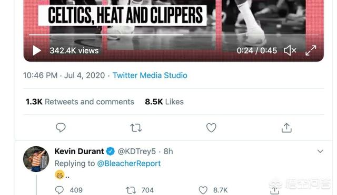View the 8.5K Likes list
337x195 pixels.
164,102
